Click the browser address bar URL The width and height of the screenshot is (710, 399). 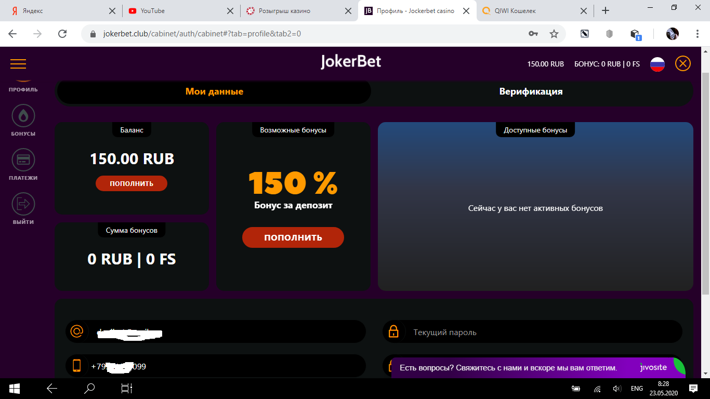[202, 34]
